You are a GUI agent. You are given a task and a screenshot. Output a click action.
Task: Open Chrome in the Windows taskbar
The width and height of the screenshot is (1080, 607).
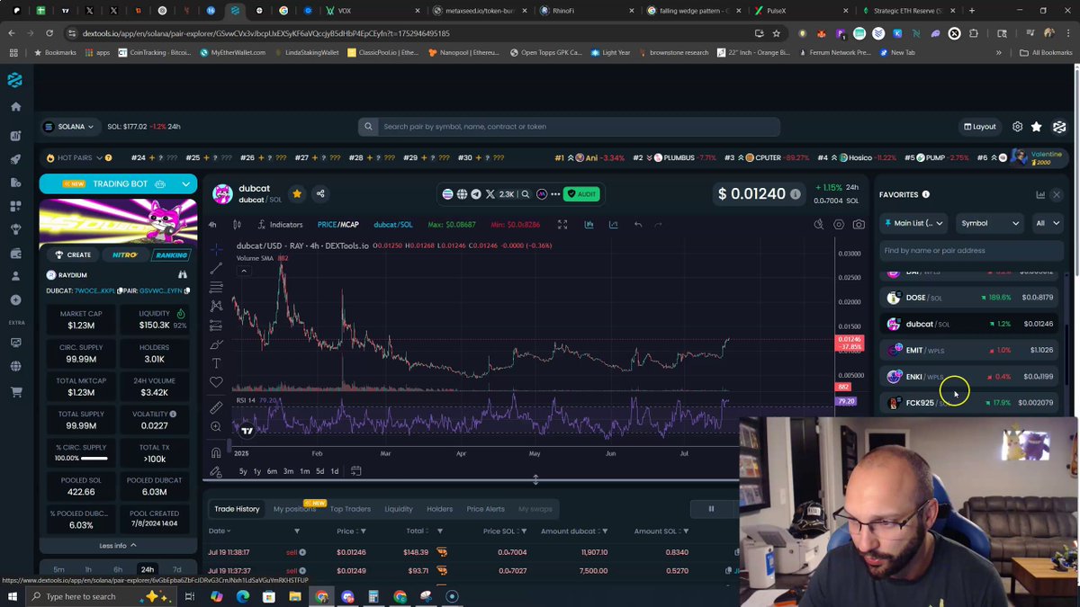321,596
